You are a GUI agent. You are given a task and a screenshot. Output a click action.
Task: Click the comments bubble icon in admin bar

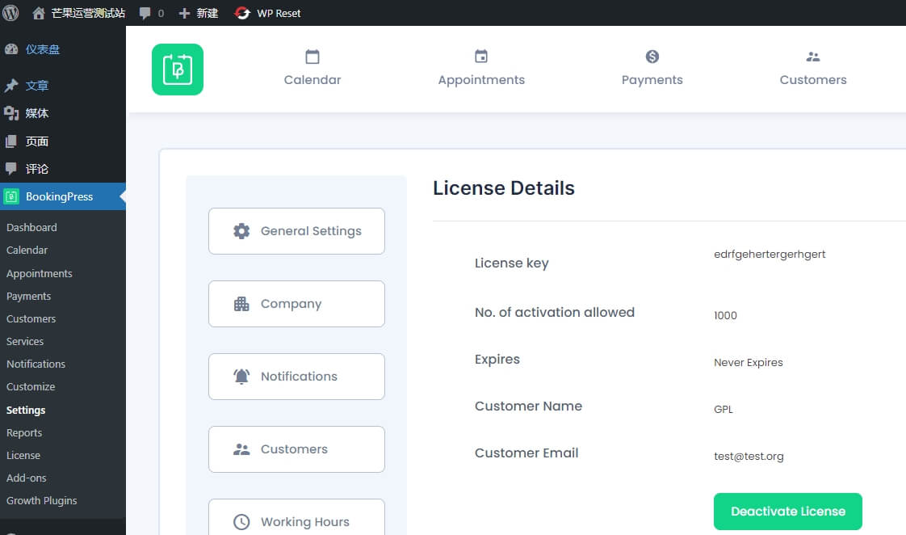(145, 13)
